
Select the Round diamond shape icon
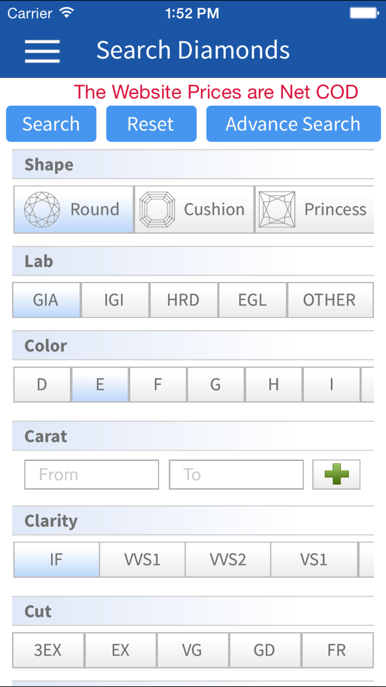tap(42, 209)
